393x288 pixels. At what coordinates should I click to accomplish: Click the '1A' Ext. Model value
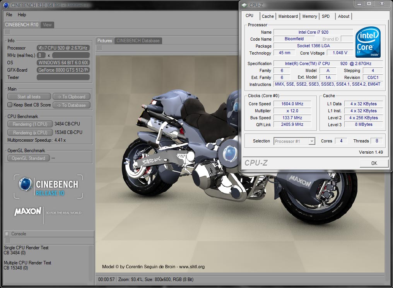tap(328, 77)
